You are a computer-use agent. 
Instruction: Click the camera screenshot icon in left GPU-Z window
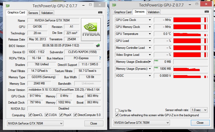pyautogui.click(x=100, y=12)
